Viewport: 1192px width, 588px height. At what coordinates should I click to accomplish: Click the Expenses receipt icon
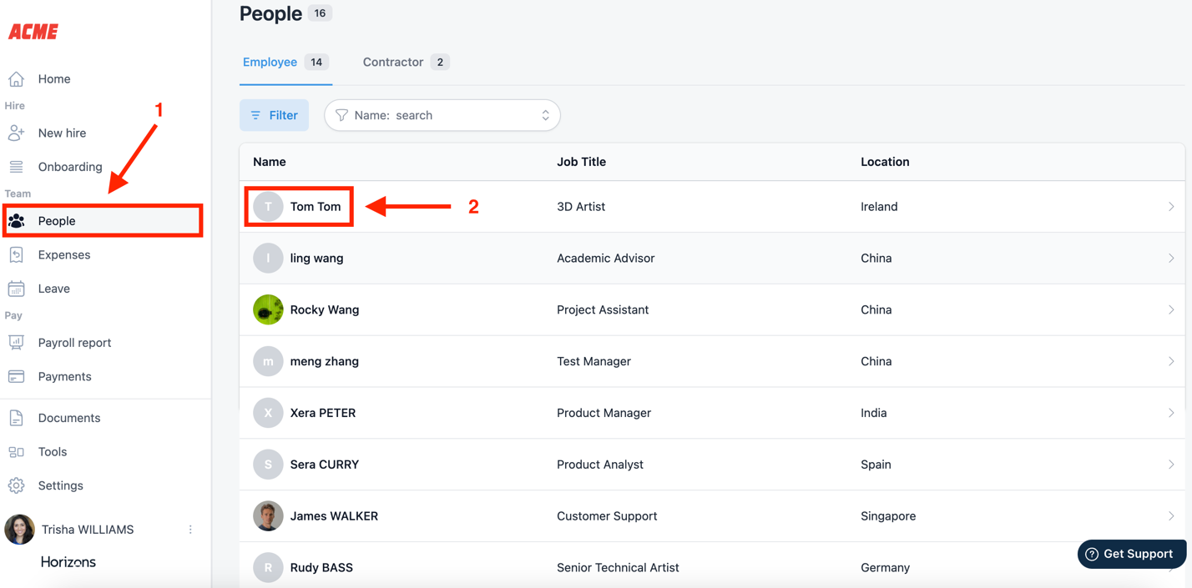pyautogui.click(x=16, y=254)
